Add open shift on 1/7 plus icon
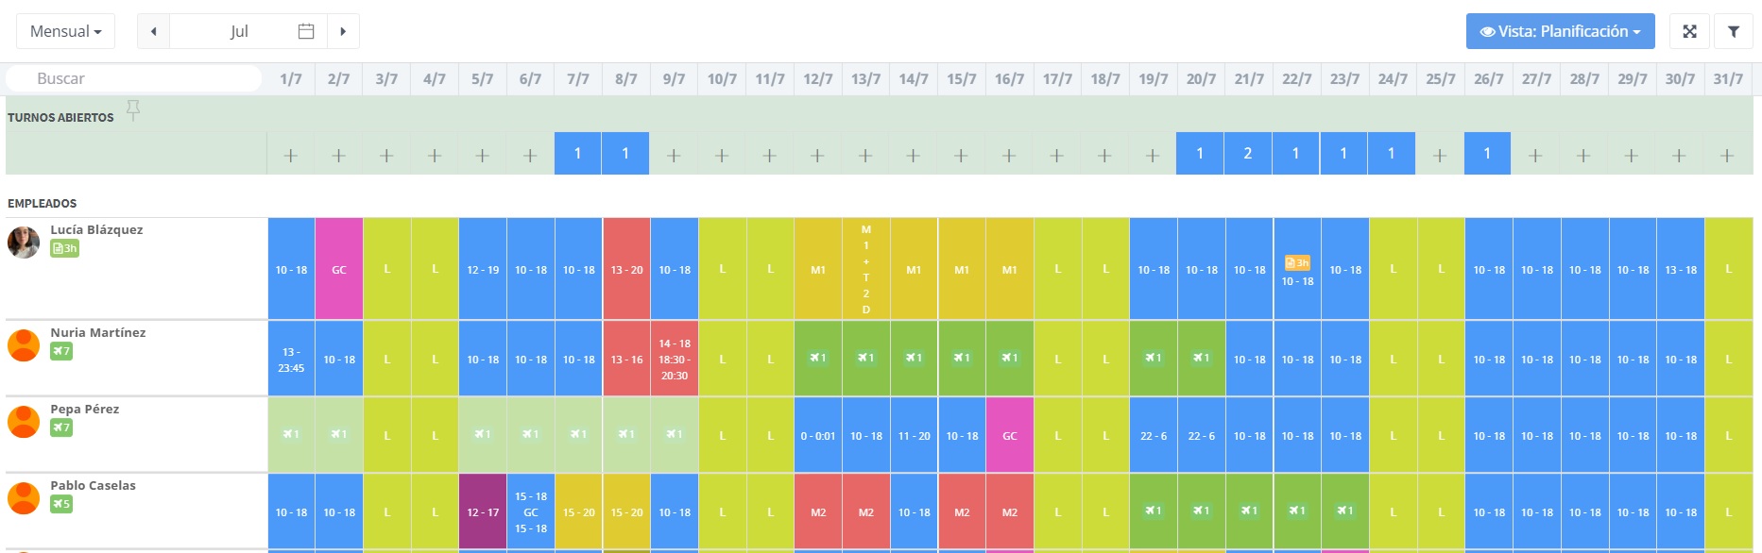 pyautogui.click(x=291, y=155)
